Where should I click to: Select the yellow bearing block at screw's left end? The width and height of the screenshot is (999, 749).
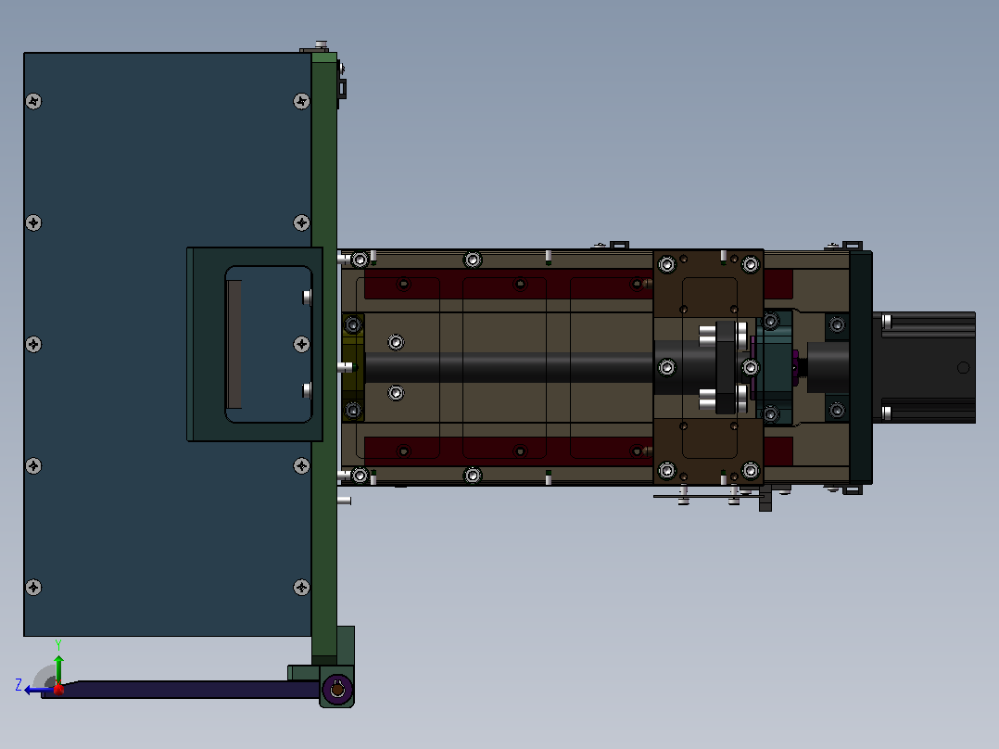click(353, 367)
